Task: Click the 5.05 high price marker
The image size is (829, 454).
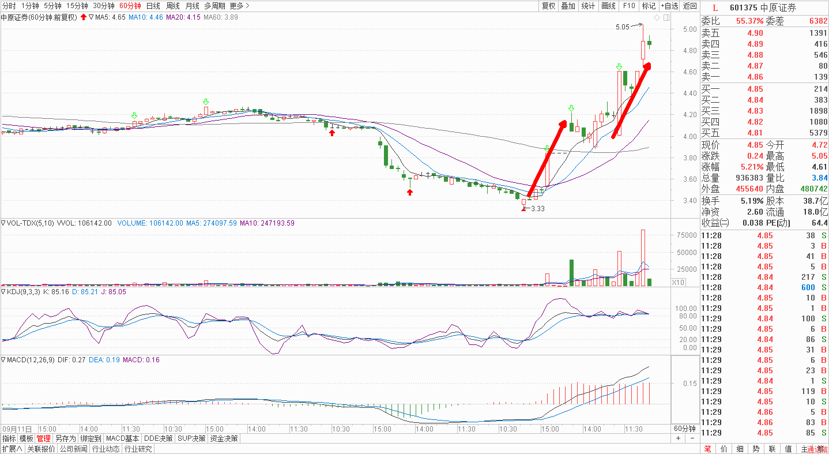Action: point(623,27)
